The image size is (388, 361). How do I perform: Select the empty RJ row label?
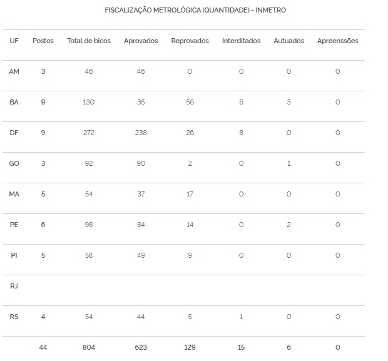click(x=14, y=286)
